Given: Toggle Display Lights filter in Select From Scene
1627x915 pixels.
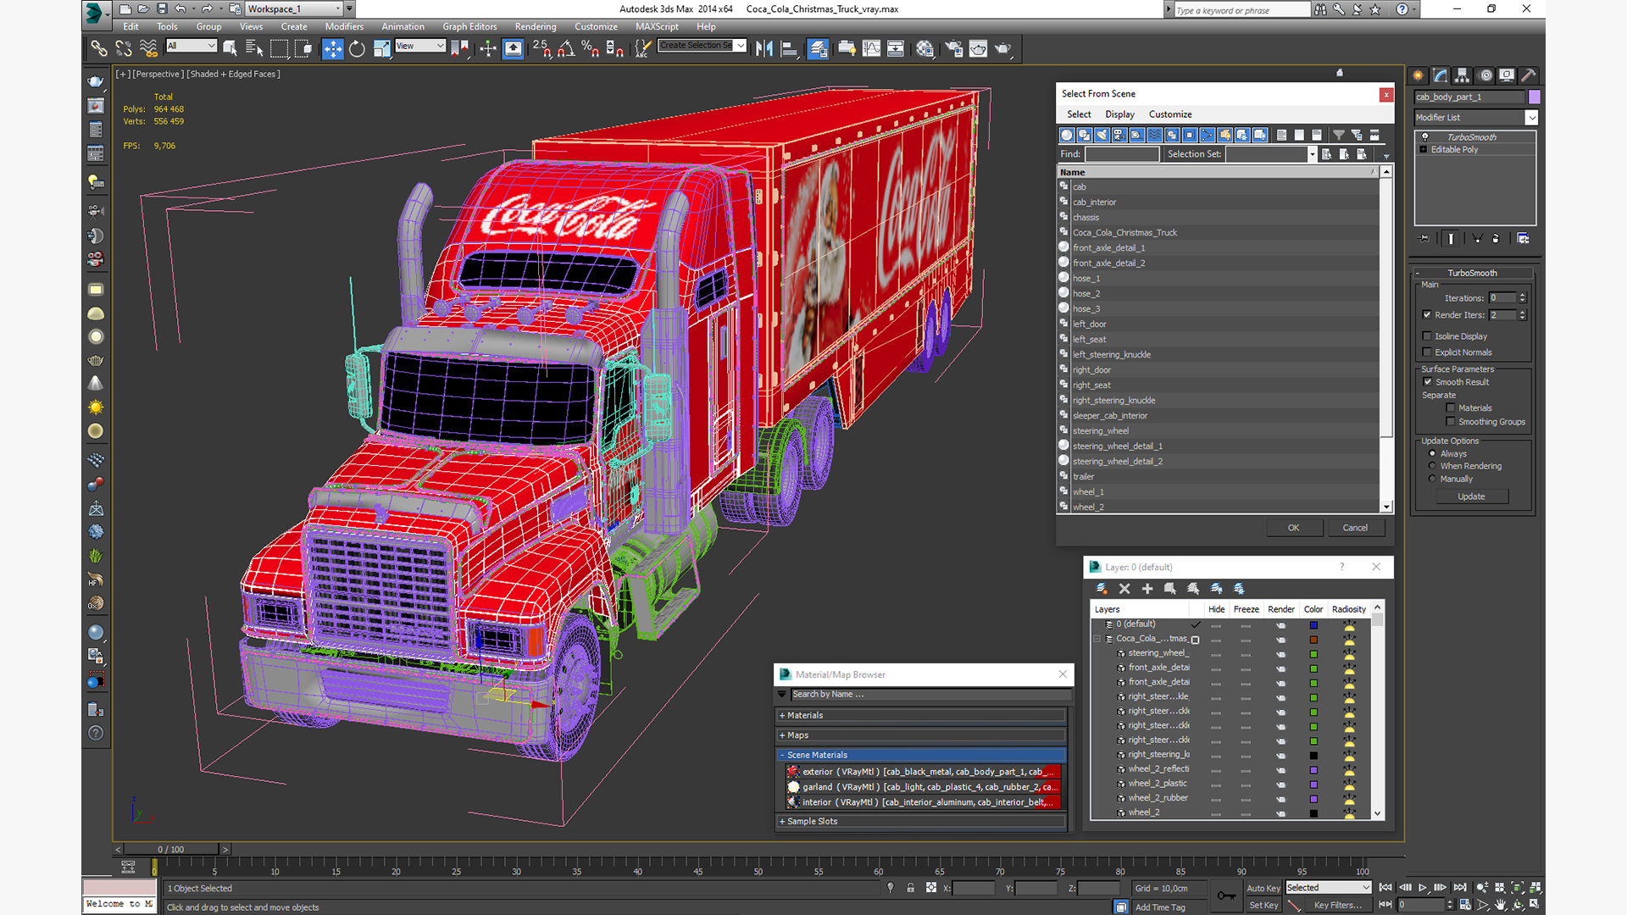Looking at the screenshot, I should click(x=1102, y=136).
